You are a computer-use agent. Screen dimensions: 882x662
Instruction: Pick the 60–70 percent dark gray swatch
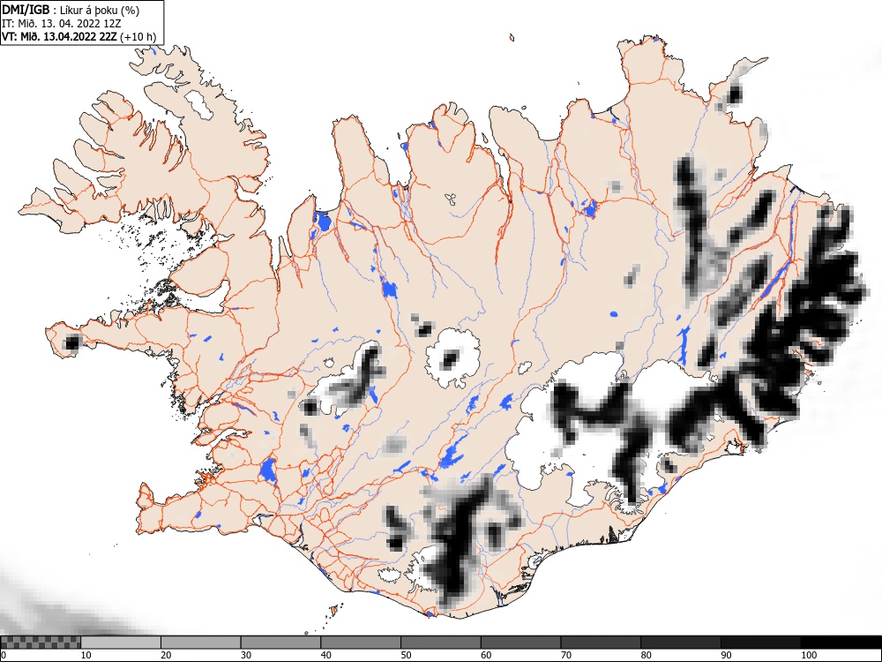pyautogui.click(x=520, y=643)
